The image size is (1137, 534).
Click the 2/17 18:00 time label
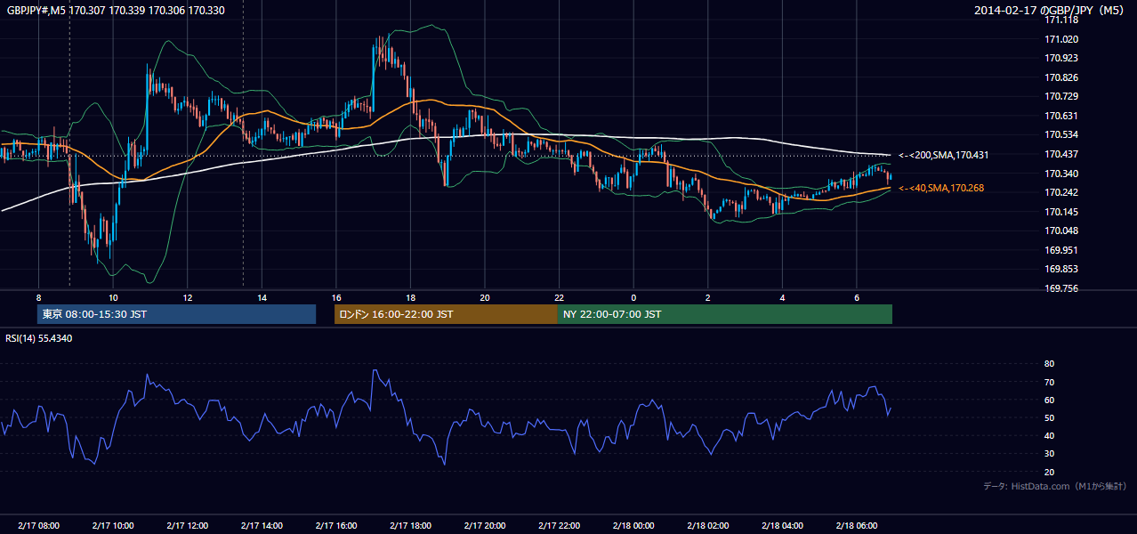tap(410, 526)
